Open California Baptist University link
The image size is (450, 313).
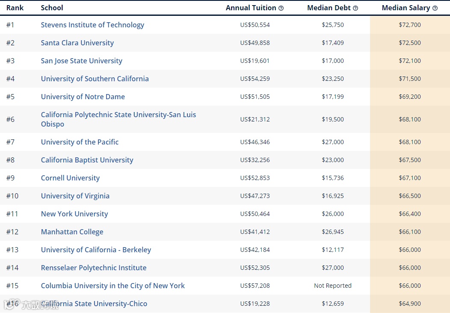coord(87,160)
